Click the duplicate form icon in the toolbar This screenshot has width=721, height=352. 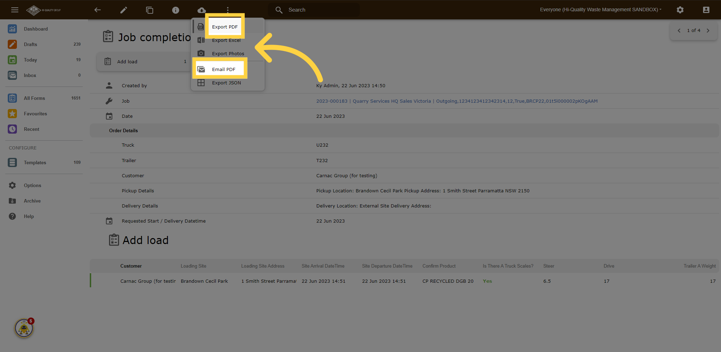[150, 10]
